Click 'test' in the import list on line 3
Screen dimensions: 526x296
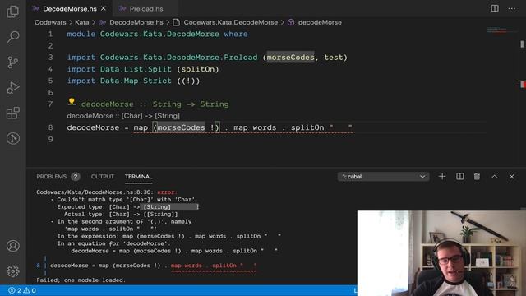pos(334,58)
